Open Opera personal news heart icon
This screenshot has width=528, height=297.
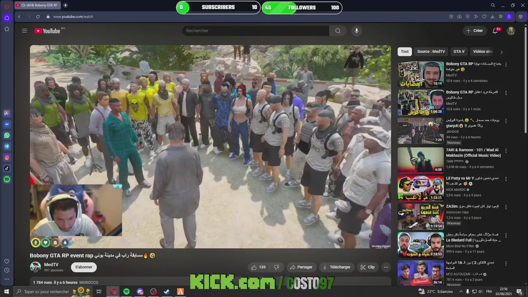point(484,16)
